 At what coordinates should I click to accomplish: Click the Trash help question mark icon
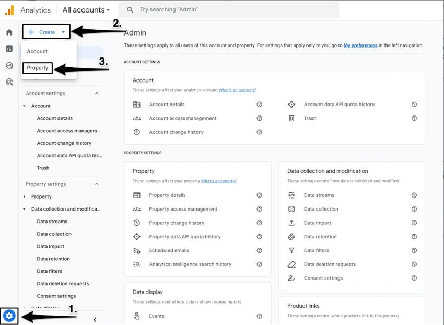(414, 118)
